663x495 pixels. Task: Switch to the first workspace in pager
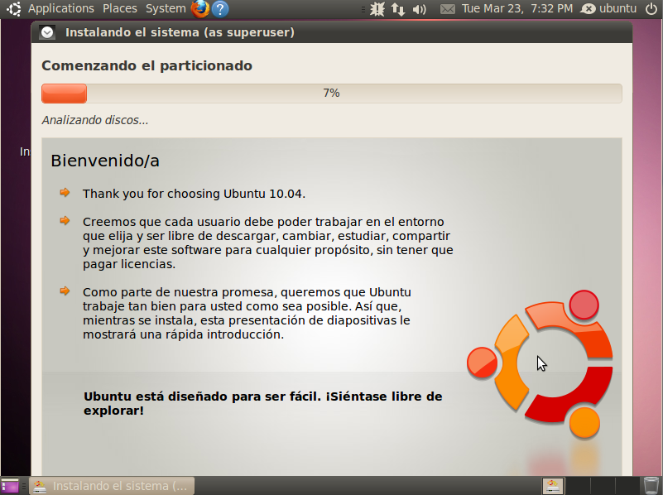(x=553, y=486)
